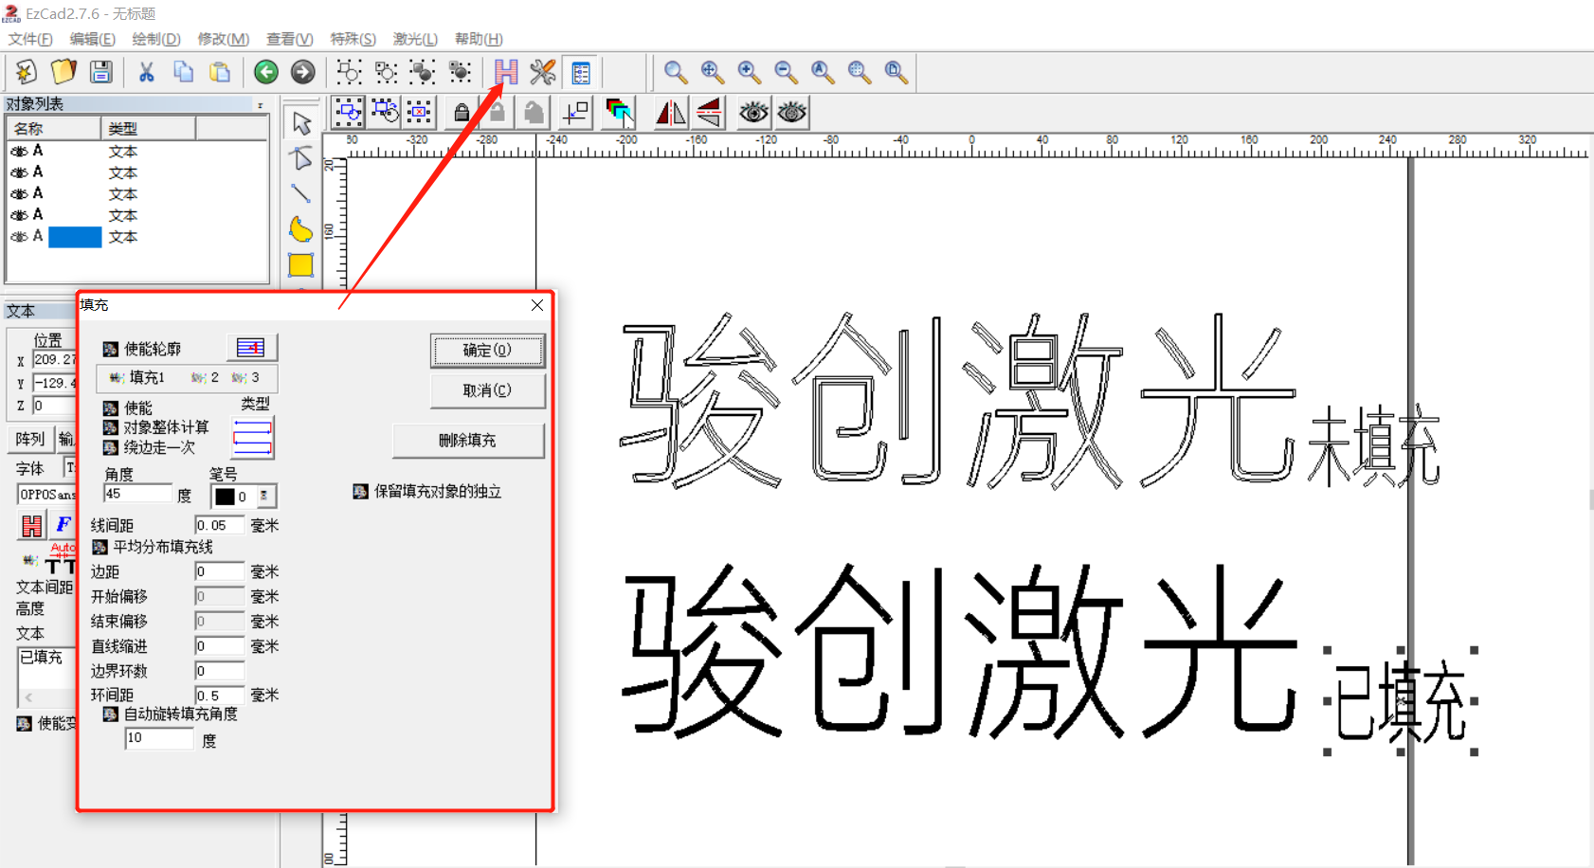The height and width of the screenshot is (868, 1594).
Task: Close the 填充 dialog
Action: click(x=537, y=305)
